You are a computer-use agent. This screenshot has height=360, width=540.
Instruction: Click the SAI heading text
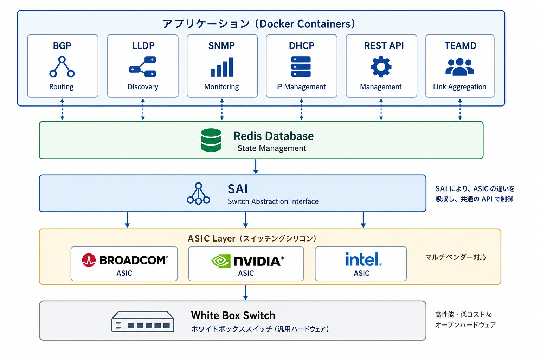coord(238,189)
